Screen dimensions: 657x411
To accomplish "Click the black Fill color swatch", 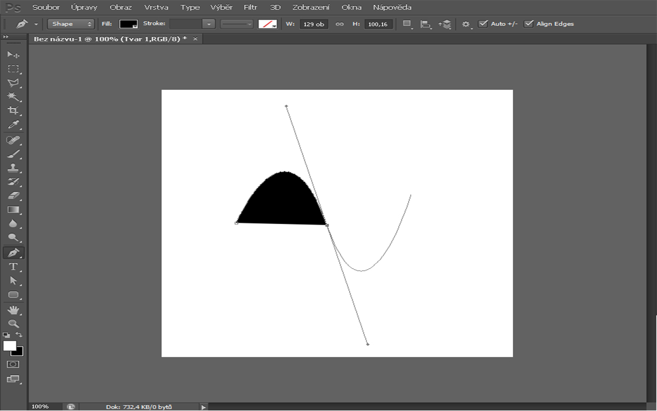I will 128,24.
